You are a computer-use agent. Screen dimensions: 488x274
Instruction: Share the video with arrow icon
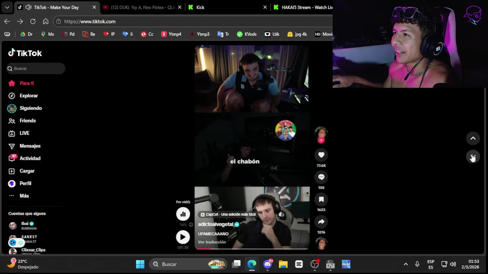pyautogui.click(x=321, y=221)
